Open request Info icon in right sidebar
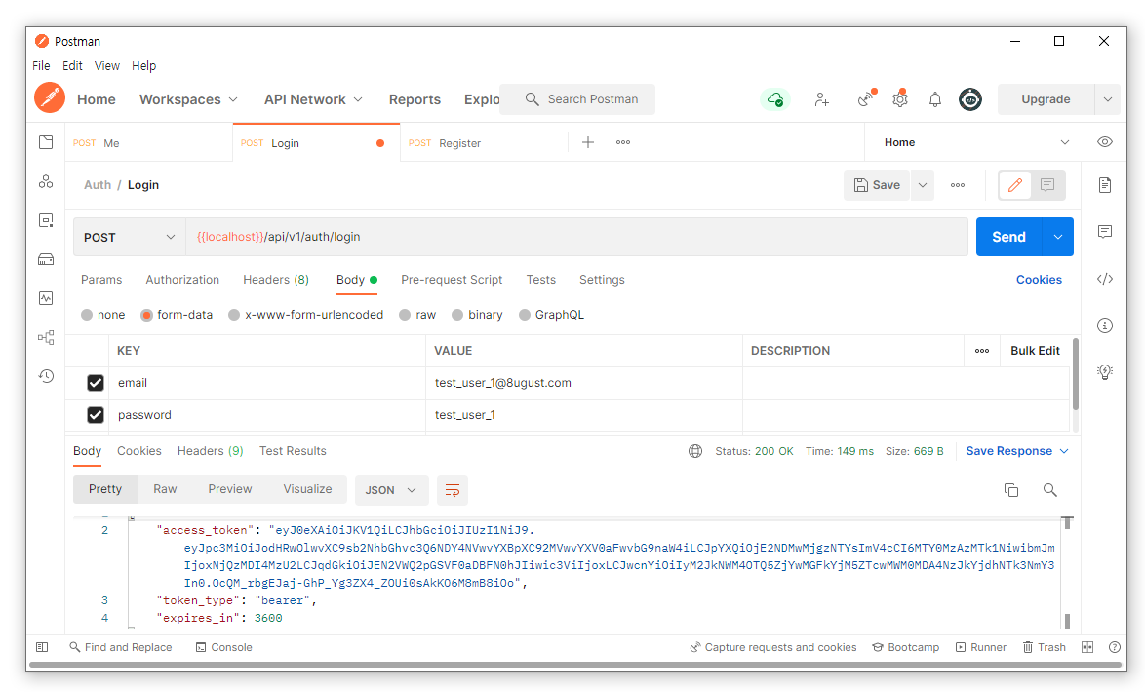Screen dimensions: 1145x692 (1105, 326)
